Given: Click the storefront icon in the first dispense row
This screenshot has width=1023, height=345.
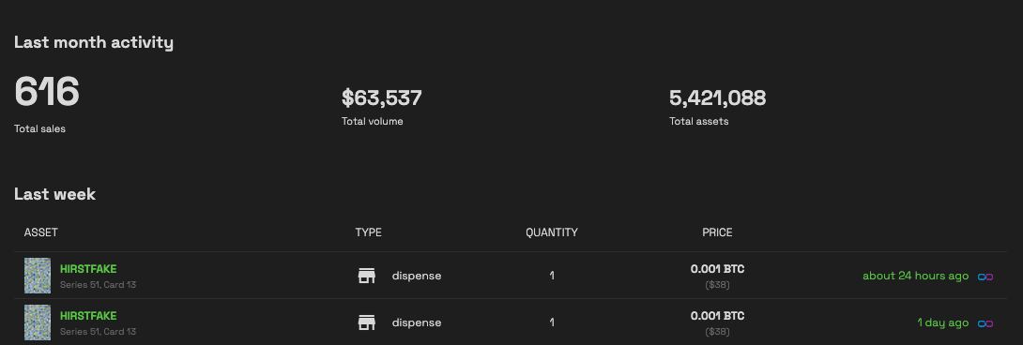Looking at the screenshot, I should tap(367, 276).
